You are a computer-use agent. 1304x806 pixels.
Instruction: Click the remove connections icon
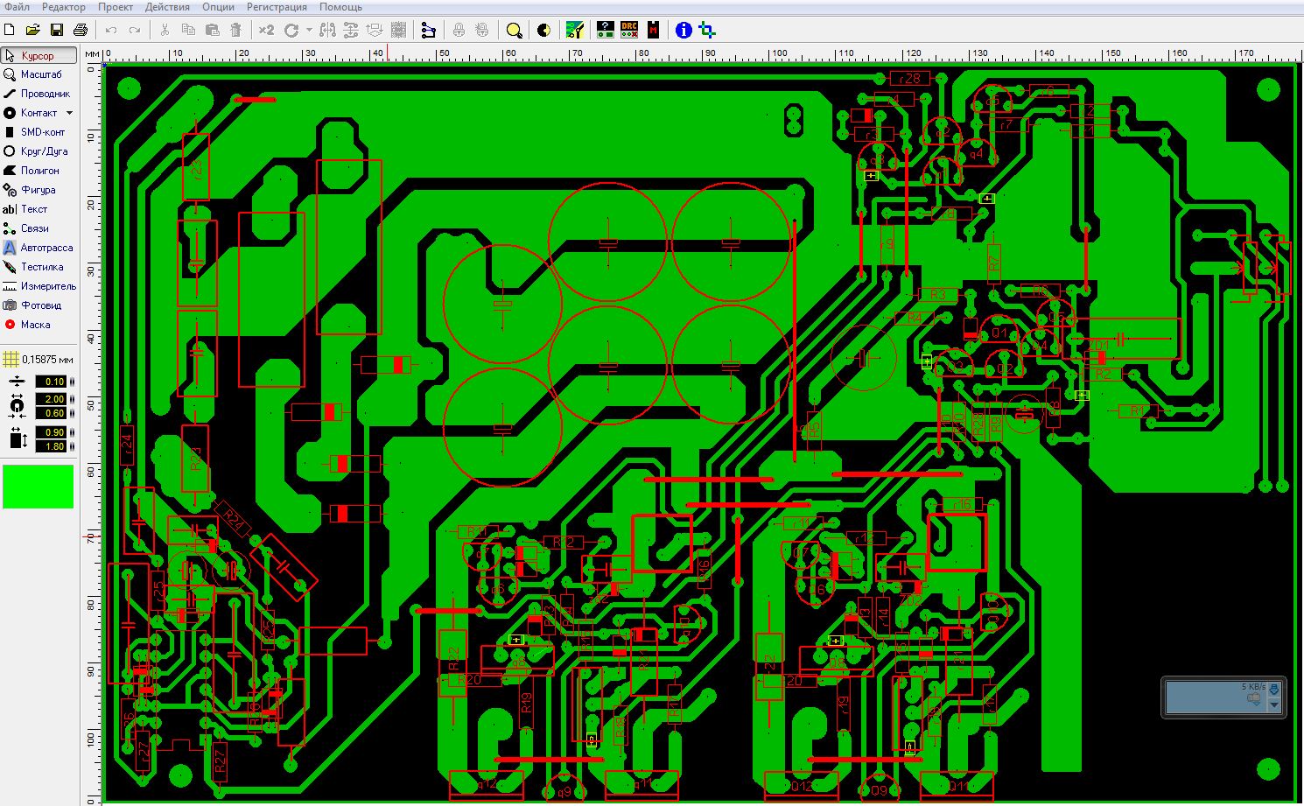tap(428, 30)
